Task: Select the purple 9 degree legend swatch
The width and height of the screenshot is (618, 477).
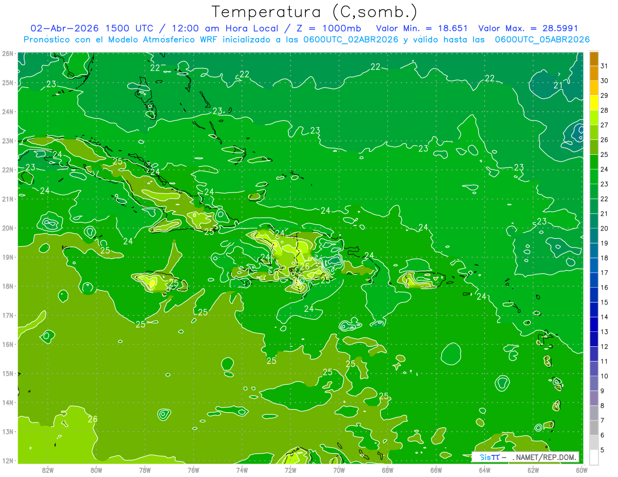Action: [594, 398]
